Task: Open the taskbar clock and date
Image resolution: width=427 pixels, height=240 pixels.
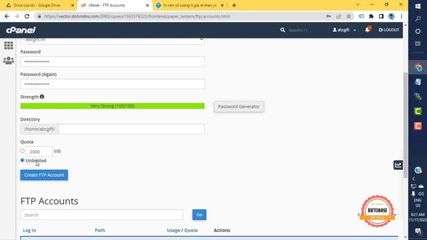Action: pyautogui.click(x=418, y=217)
